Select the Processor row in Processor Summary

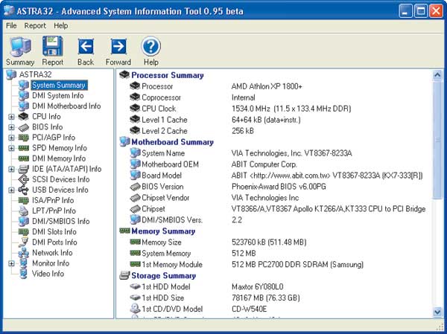pos(156,86)
